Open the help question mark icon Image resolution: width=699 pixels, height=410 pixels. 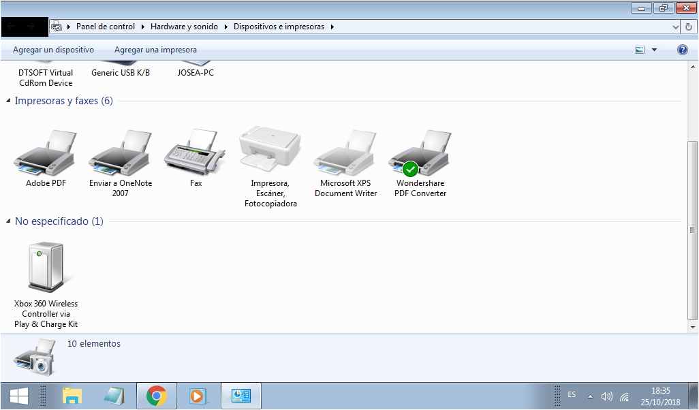[x=683, y=50]
